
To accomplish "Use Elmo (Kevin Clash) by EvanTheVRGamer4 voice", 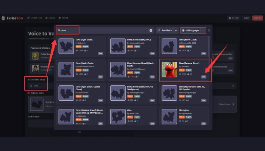I will [101, 77].
